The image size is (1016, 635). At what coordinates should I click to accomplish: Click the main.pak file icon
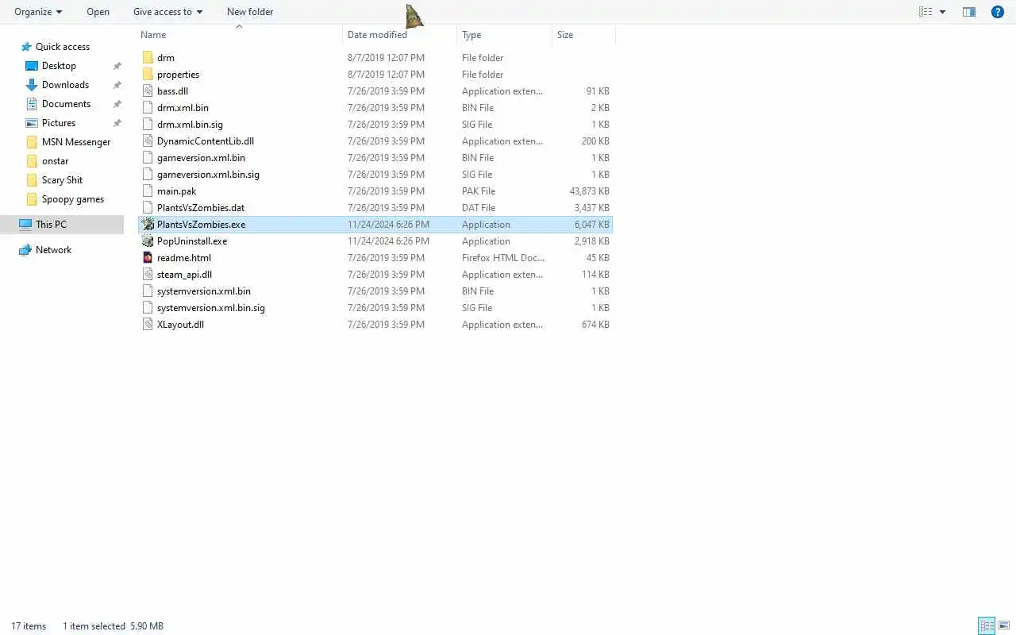coord(148,191)
